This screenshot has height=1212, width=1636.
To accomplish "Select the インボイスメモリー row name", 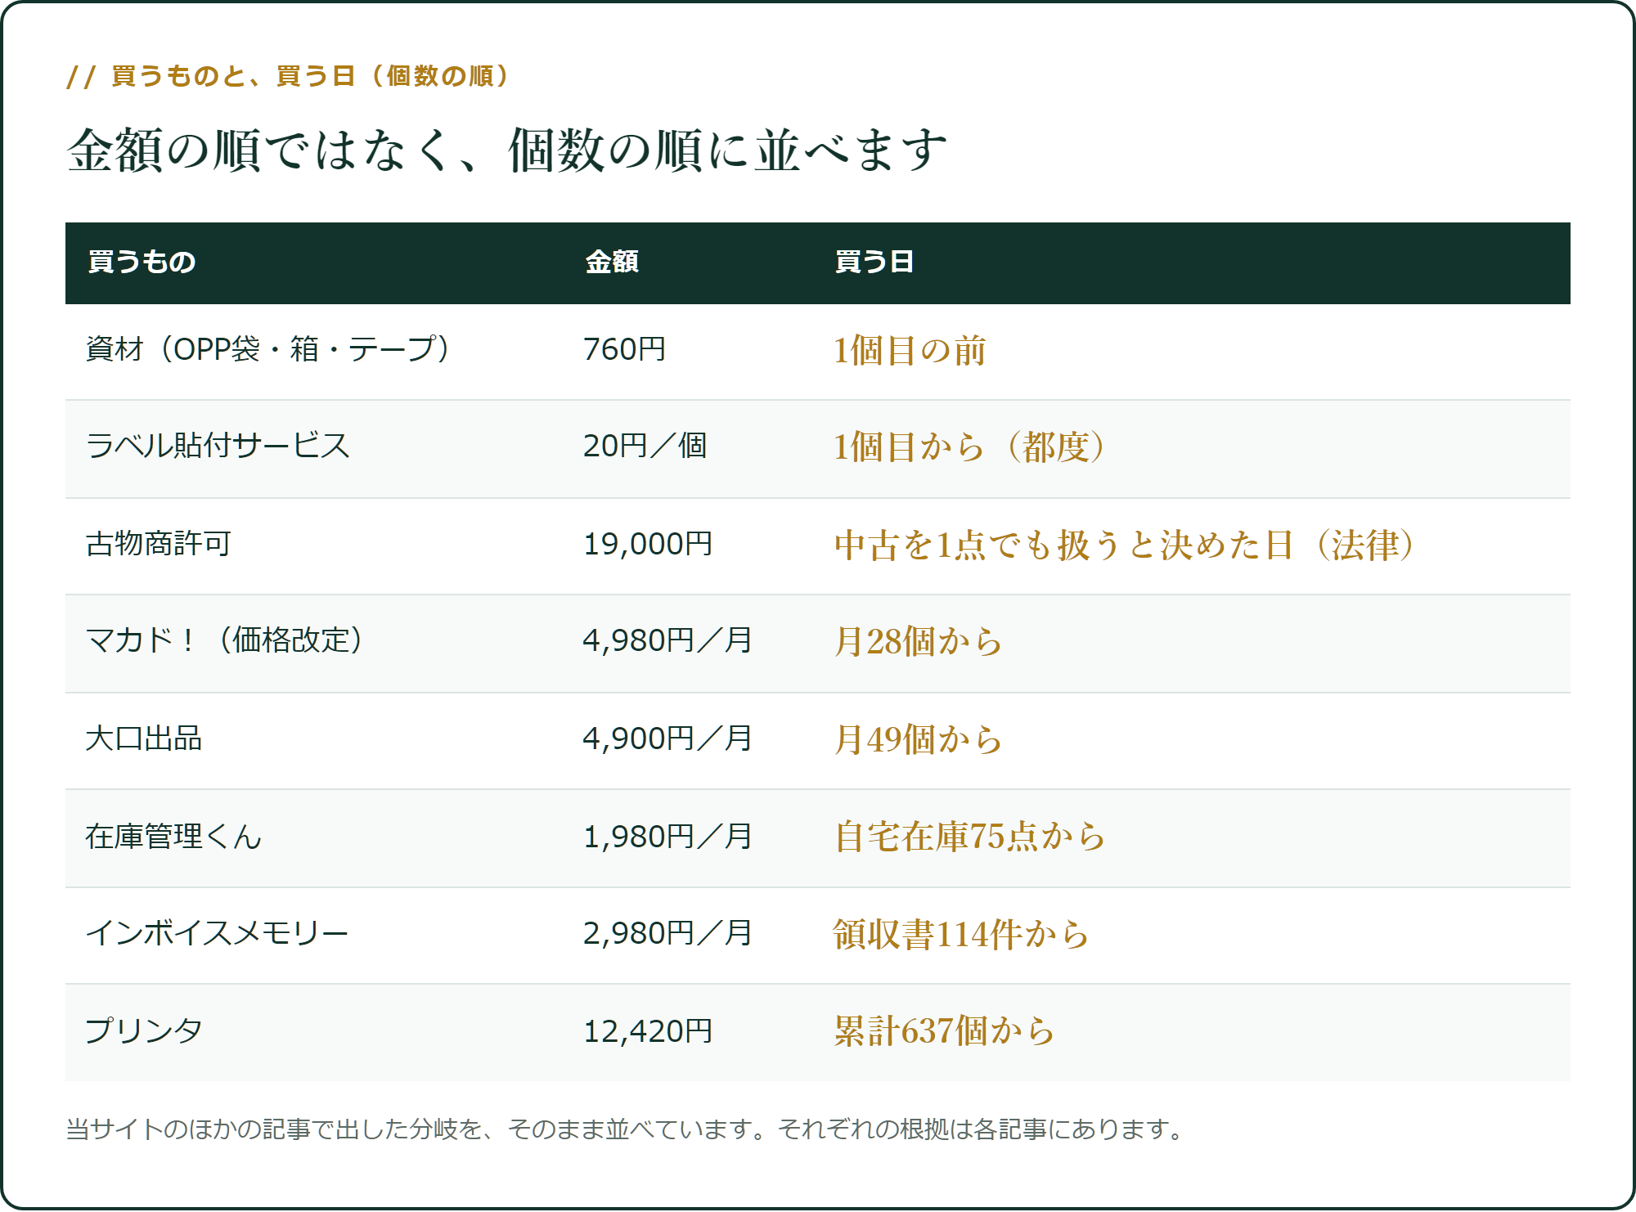I will click(x=217, y=934).
